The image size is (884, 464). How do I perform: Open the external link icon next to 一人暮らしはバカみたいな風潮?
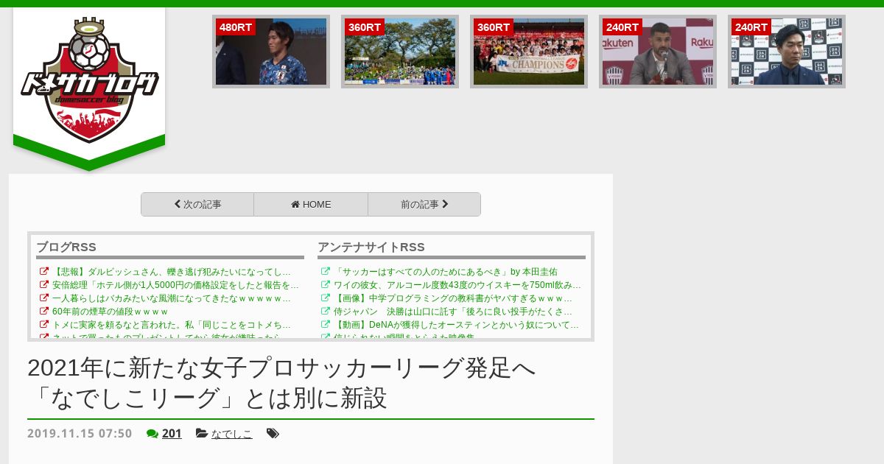pos(44,298)
